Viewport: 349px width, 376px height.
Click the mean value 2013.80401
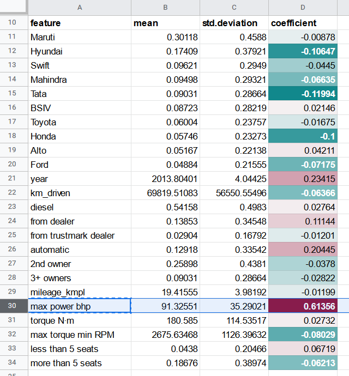165,179
